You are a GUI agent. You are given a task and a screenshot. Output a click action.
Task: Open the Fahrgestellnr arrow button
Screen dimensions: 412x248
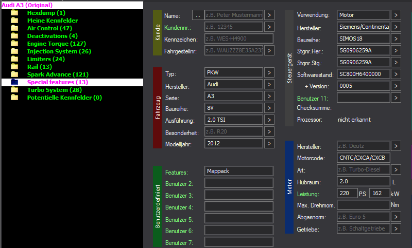pos(269,50)
